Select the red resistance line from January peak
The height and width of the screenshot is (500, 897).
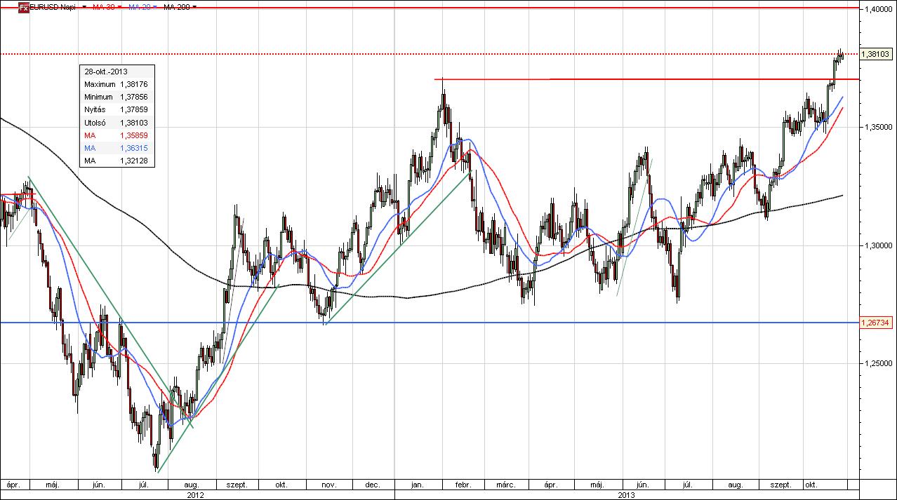tap(632, 79)
